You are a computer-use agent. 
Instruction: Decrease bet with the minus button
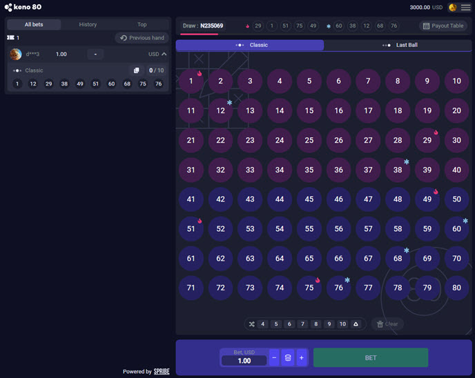pyautogui.click(x=274, y=358)
